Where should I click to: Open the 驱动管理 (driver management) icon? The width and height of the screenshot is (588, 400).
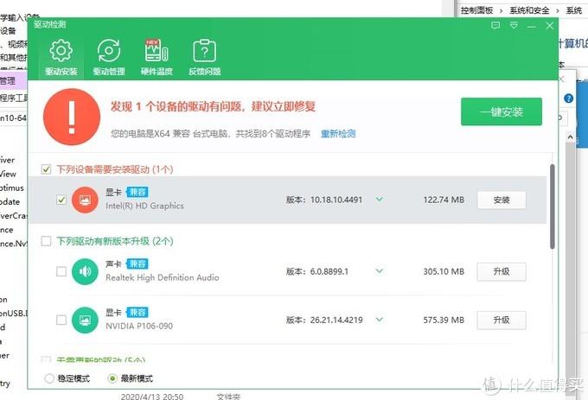click(109, 51)
